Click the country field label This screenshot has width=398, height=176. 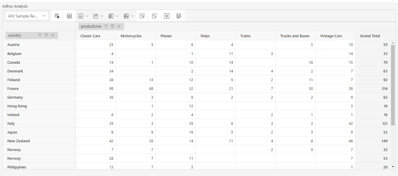[15, 35]
